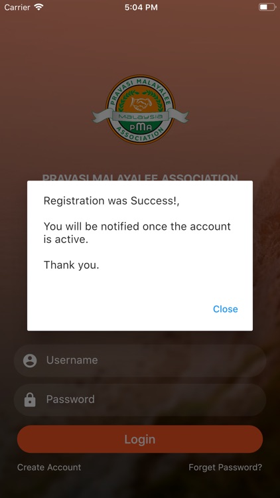Tap the 'Registration was Success!' message line

111,201
